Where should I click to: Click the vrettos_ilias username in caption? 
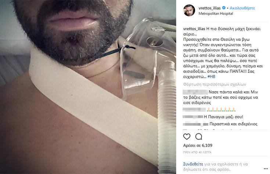(194, 29)
